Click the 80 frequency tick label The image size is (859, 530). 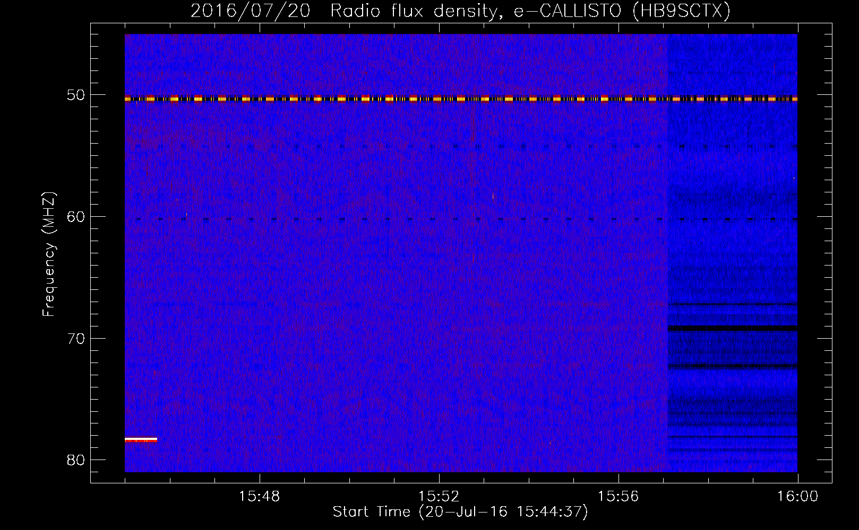pyautogui.click(x=76, y=460)
